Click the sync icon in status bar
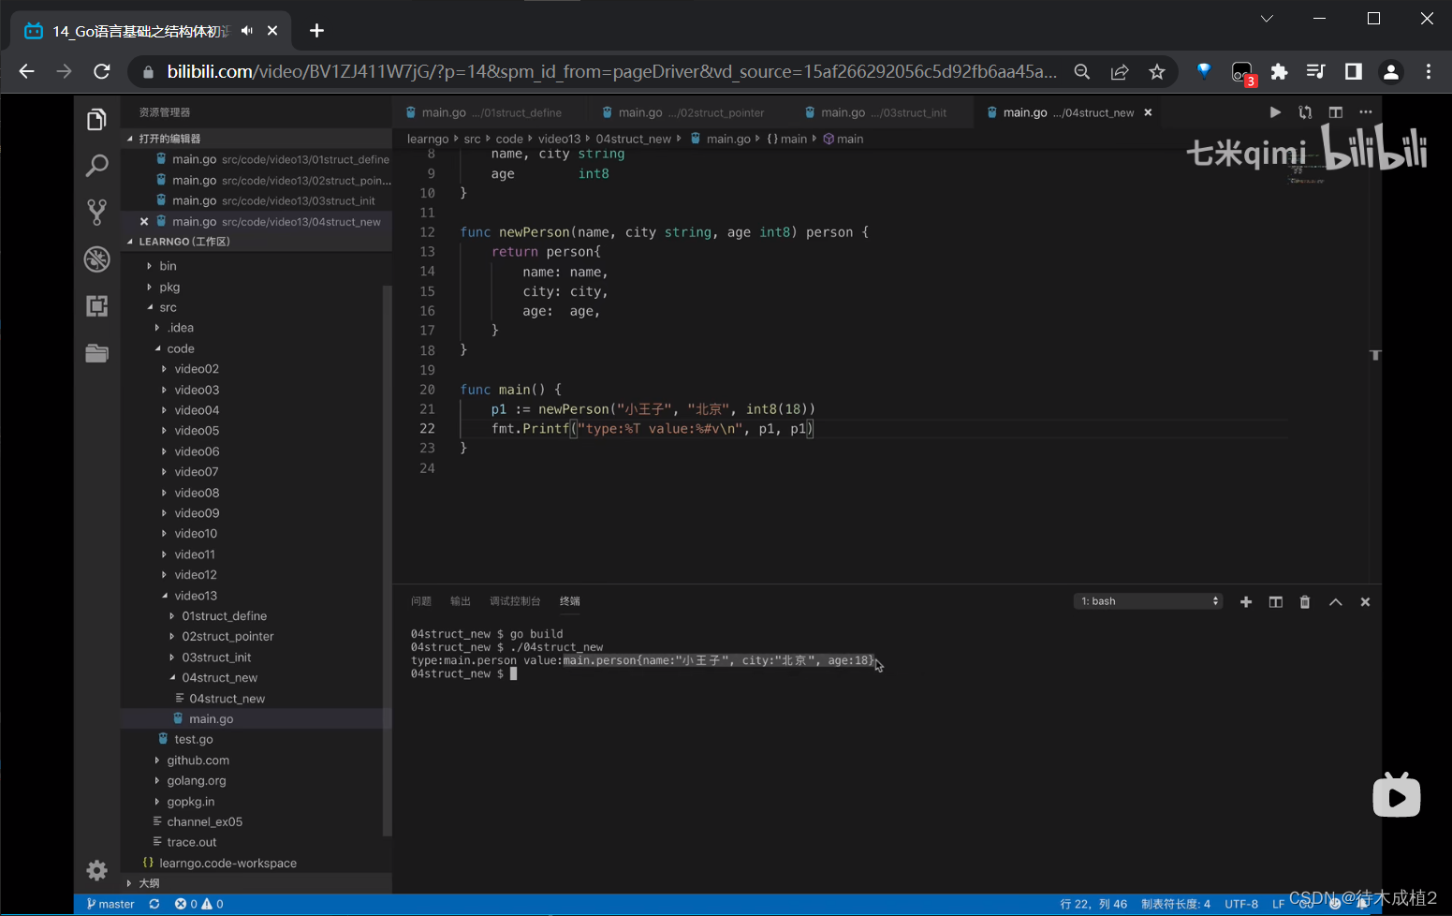The height and width of the screenshot is (916, 1452). (x=154, y=904)
